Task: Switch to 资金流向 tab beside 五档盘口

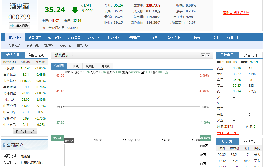Action: (x=251, y=55)
